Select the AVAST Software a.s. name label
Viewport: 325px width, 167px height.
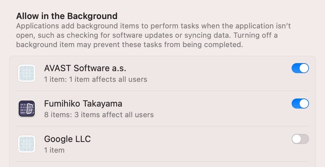85,68
